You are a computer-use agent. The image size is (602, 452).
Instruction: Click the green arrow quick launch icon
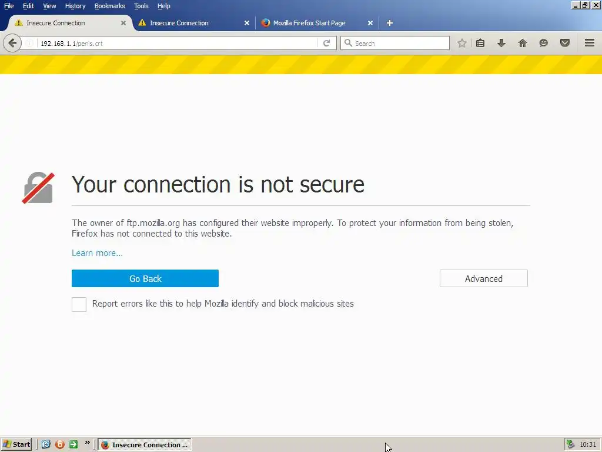pos(73,444)
